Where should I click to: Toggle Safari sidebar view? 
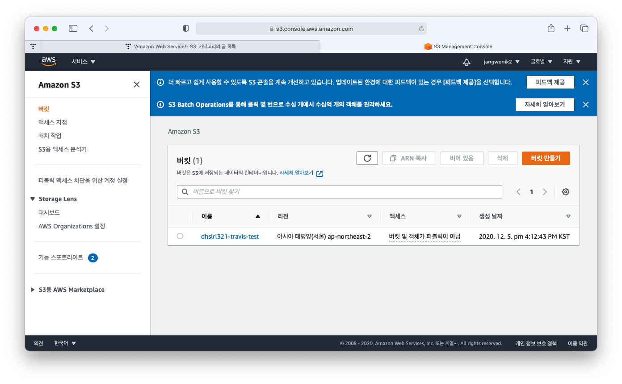pyautogui.click(x=73, y=29)
